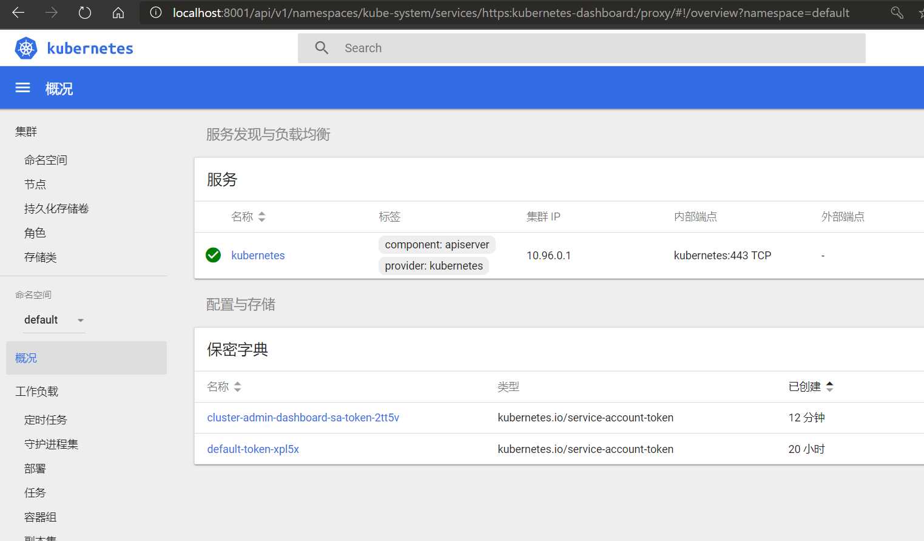Sort secrets by 名称 arrow
The height and width of the screenshot is (541, 924).
tap(237, 387)
